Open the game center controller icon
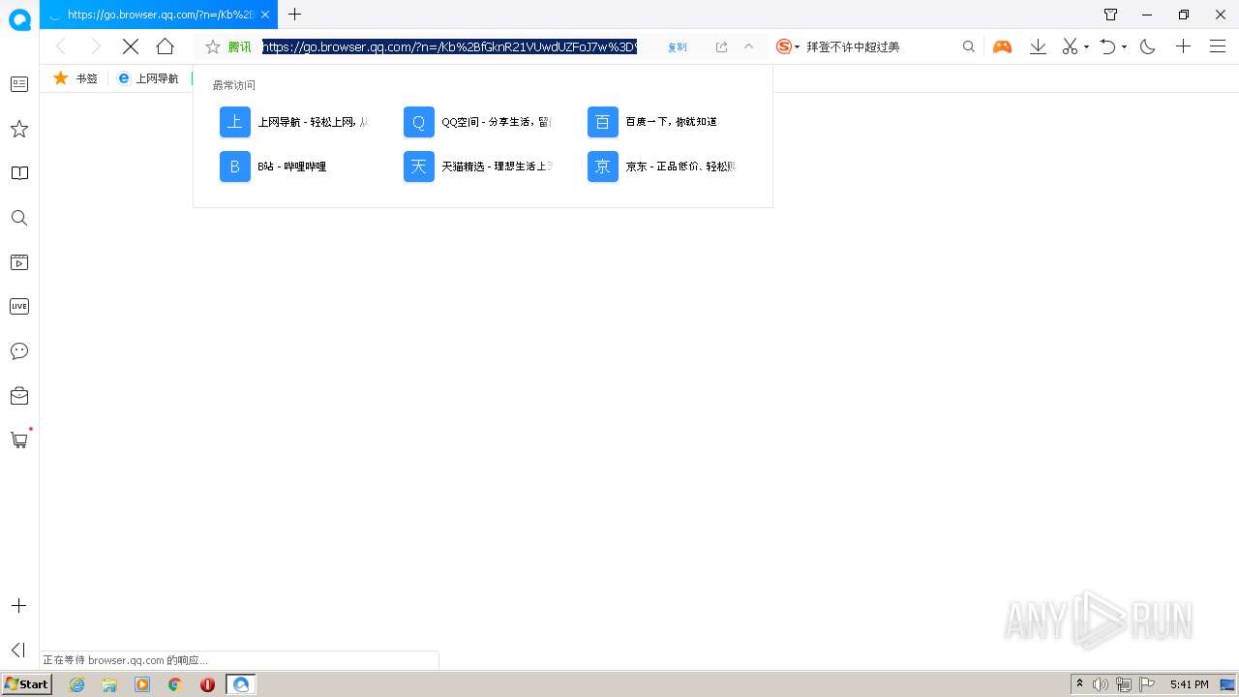The width and height of the screenshot is (1239, 697). (1002, 46)
